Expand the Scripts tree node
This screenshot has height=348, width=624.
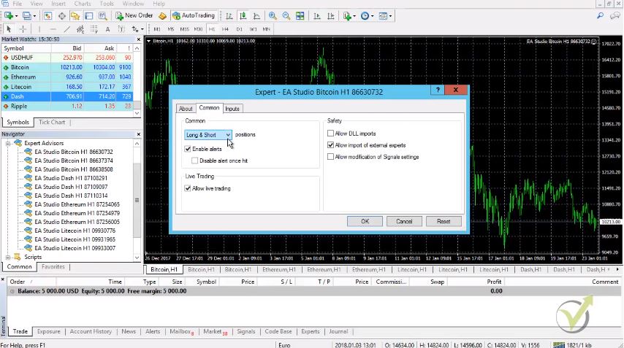[x=8, y=257]
